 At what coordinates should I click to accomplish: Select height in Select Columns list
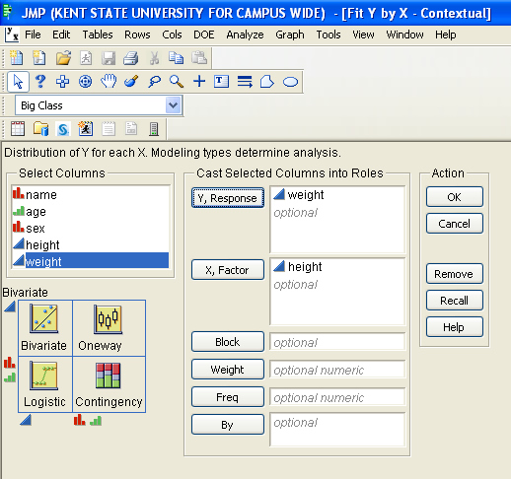tap(91, 244)
